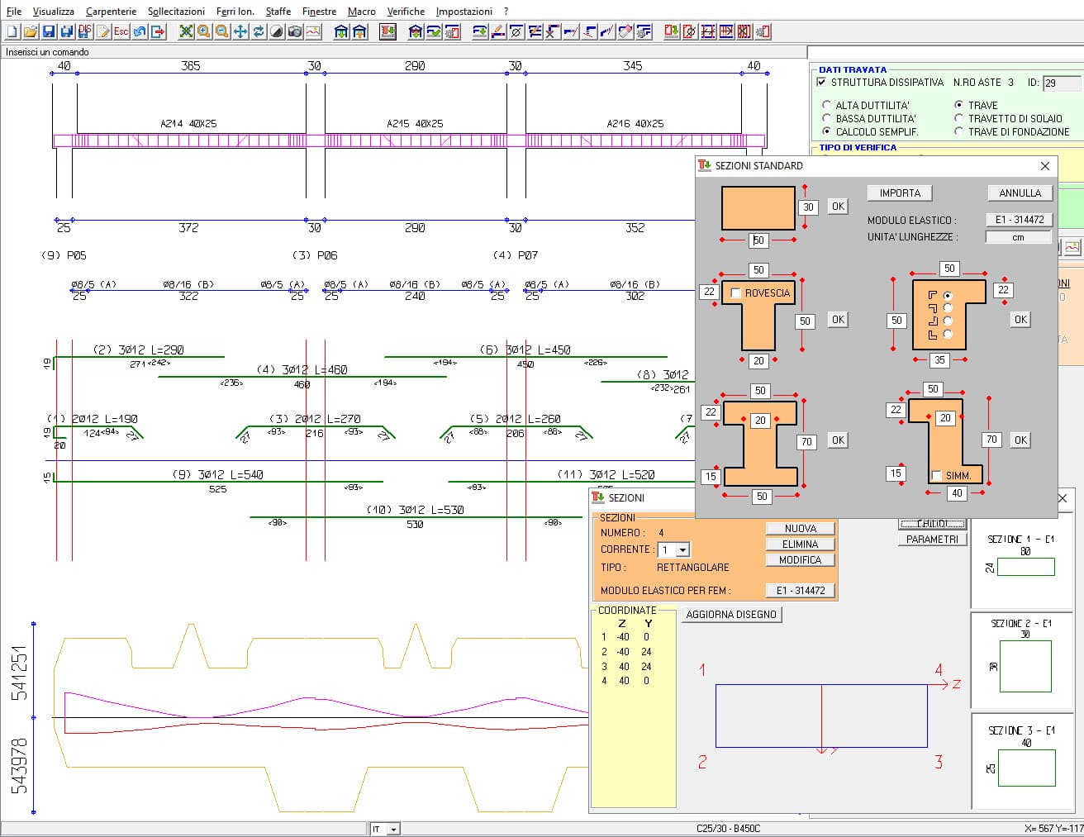The height and width of the screenshot is (837, 1084).
Task: Click the diagram chart icon in toolbar
Action: (x=313, y=31)
